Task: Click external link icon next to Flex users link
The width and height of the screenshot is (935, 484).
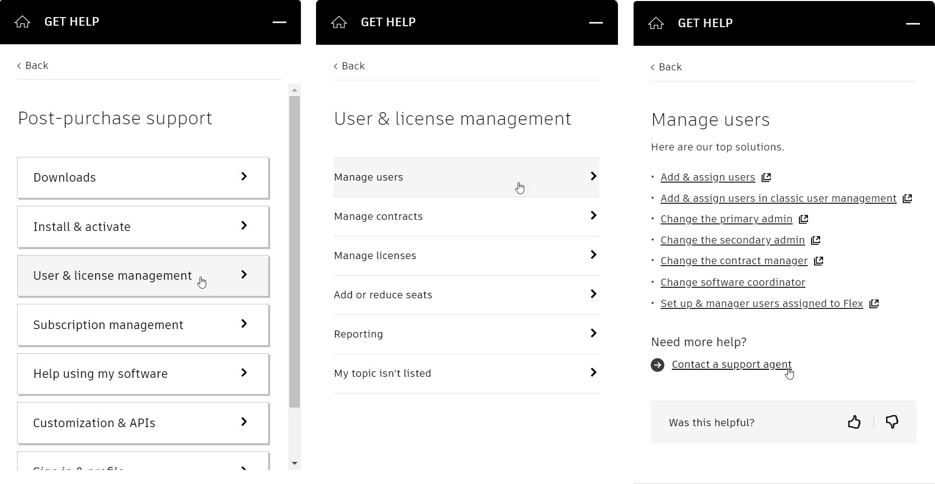Action: pos(874,303)
